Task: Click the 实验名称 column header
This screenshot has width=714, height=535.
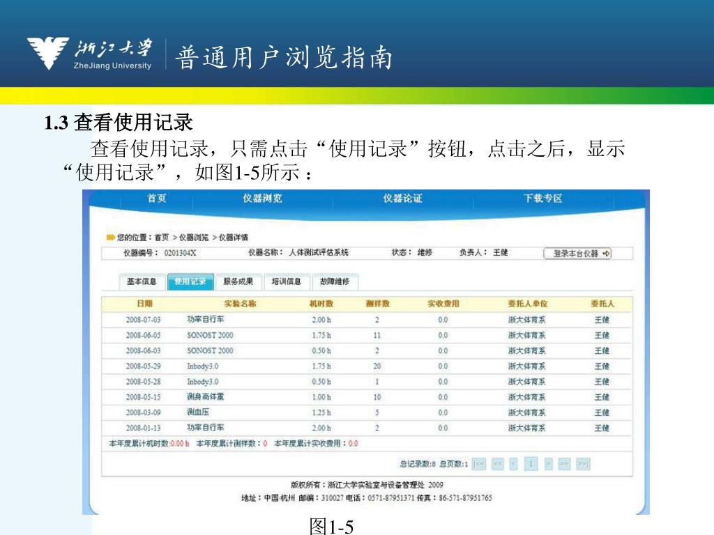Action: [240, 304]
